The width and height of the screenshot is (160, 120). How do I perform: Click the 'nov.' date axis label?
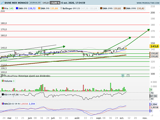coord(145,118)
